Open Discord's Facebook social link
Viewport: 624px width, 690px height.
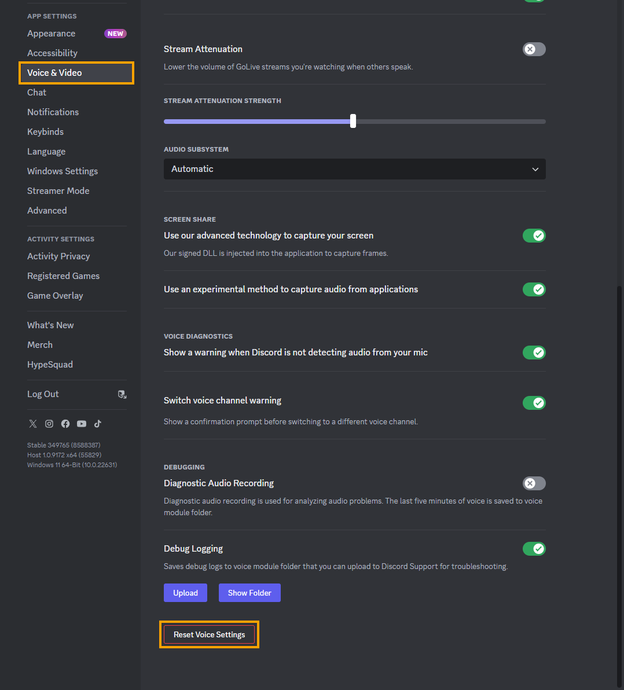coord(65,424)
